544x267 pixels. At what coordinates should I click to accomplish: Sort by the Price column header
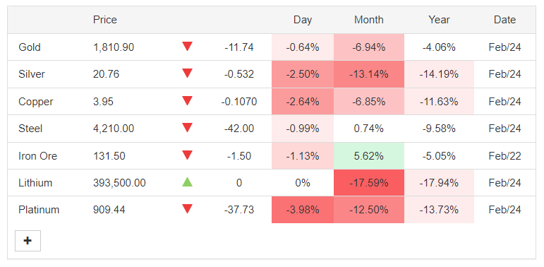click(x=104, y=20)
